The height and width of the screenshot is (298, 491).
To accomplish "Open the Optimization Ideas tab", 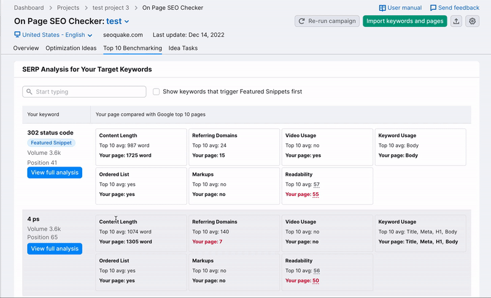I will click(71, 48).
